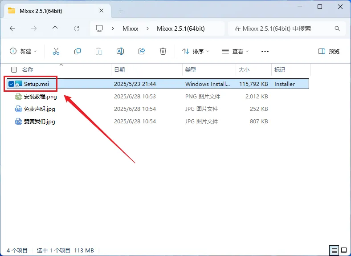351x256 pixels.
Task: Click the PNG 图片文件 type cell
Action: [x=203, y=97]
